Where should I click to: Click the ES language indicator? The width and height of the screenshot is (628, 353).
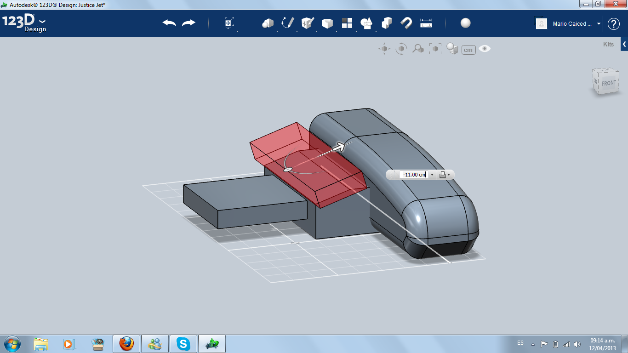pyautogui.click(x=520, y=343)
